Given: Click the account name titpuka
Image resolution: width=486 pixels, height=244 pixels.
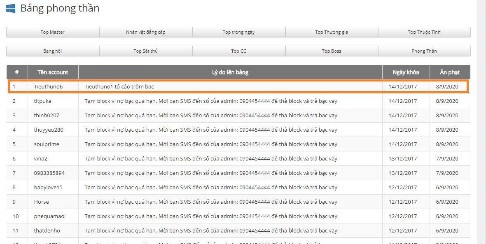Looking at the screenshot, I should pos(43,101).
